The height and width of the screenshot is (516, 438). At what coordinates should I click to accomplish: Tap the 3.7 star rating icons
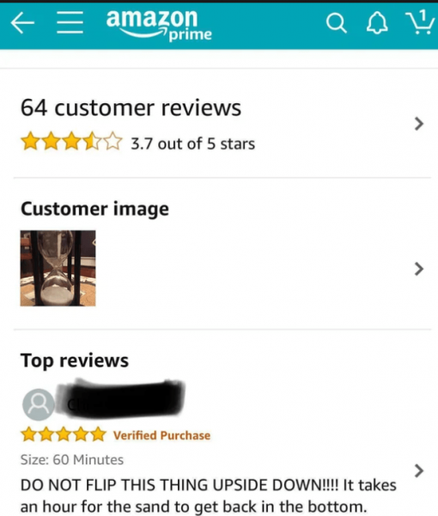point(71,142)
